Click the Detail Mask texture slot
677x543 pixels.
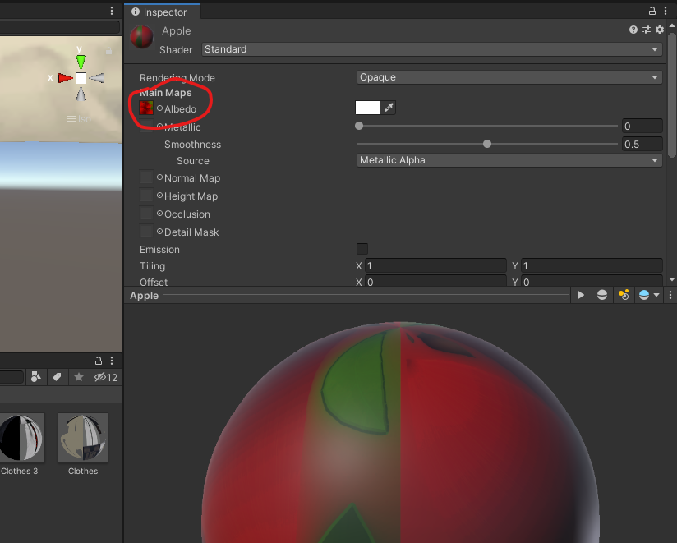[x=146, y=232]
